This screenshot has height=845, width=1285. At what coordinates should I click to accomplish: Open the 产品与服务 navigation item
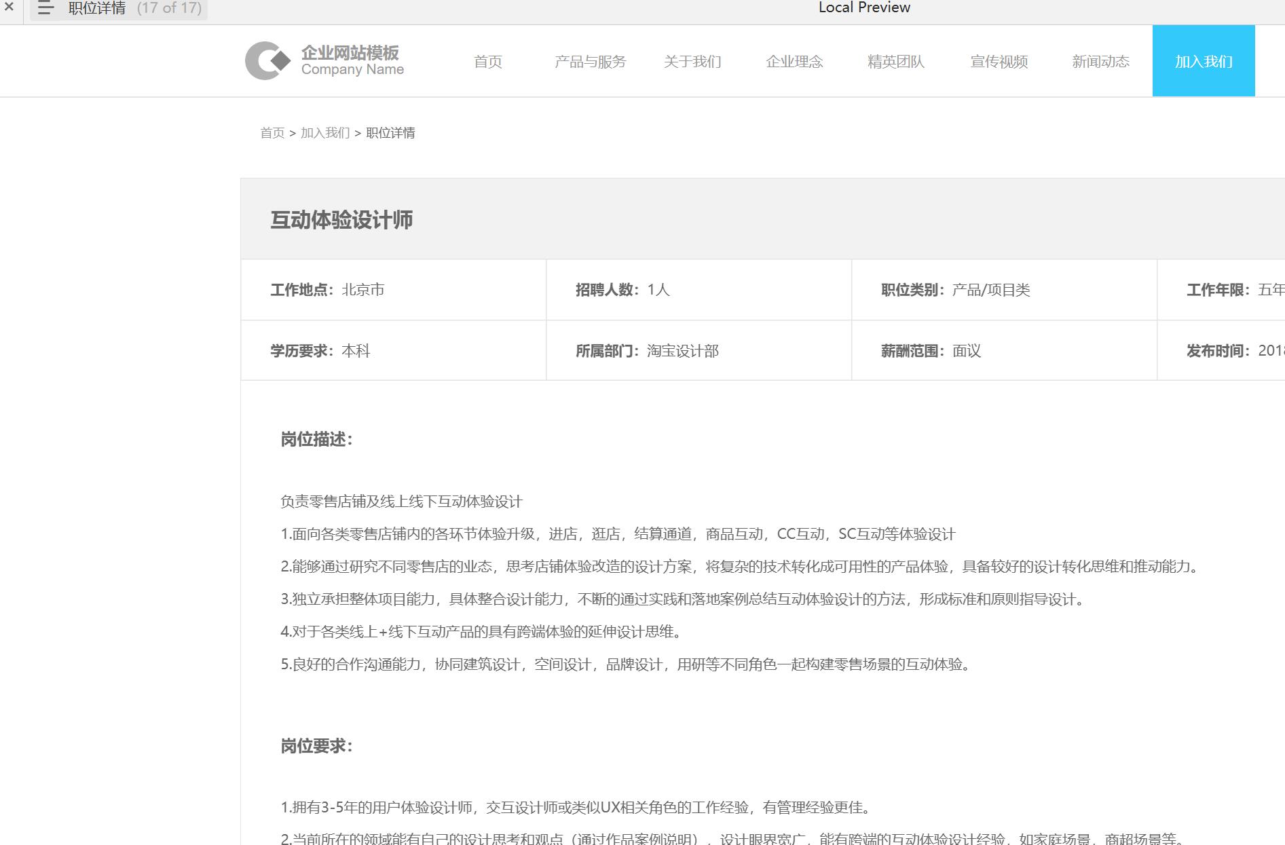tap(590, 62)
